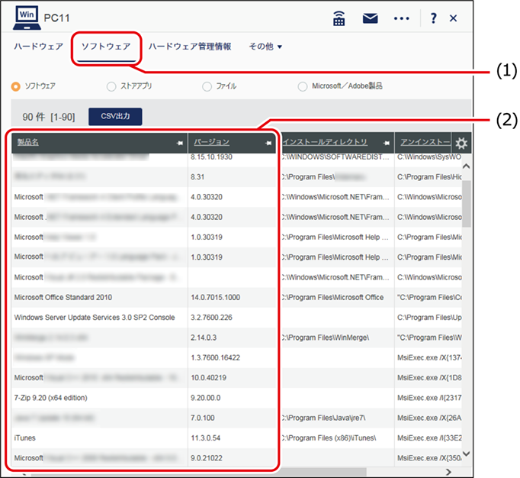Viewport: 520px width, 478px height.
Task: Close the PC11 panel with X
Action: 453,18
